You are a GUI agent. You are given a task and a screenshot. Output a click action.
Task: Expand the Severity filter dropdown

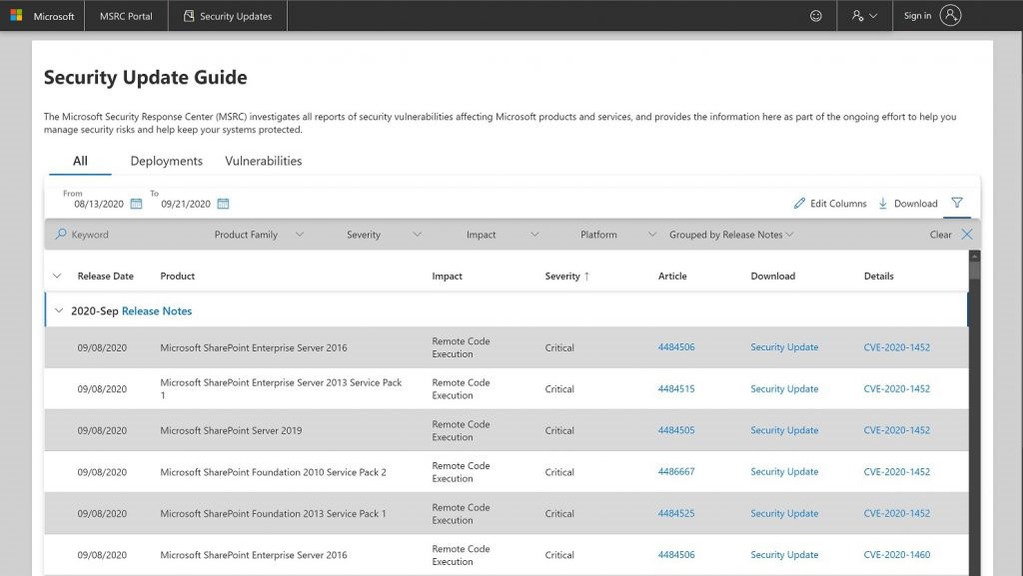click(384, 235)
